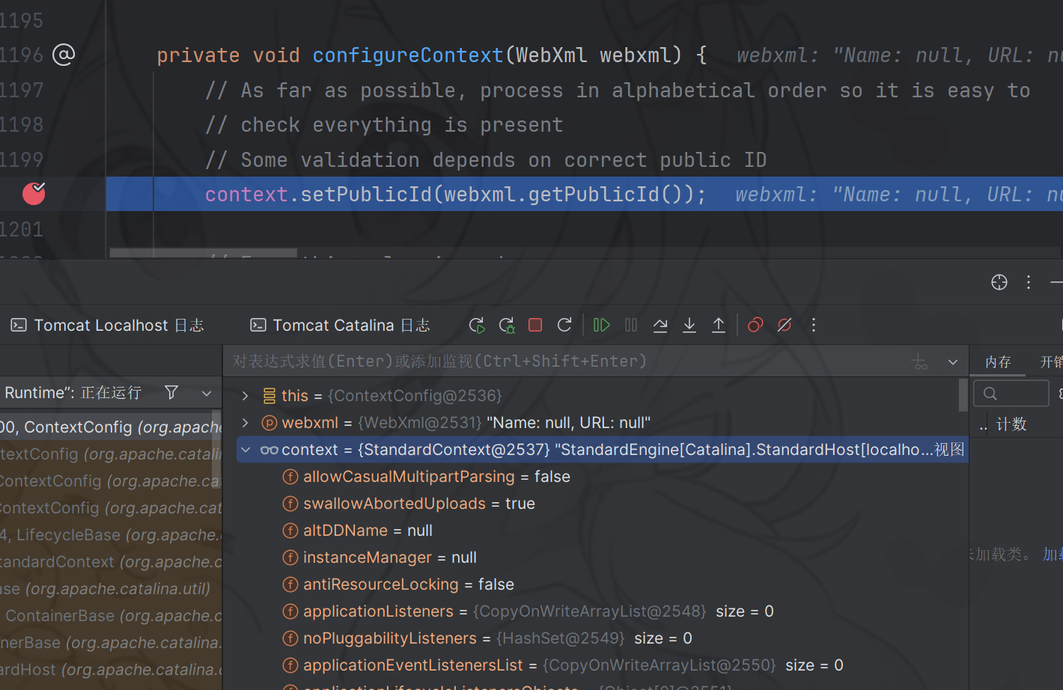The image size is (1063, 690).
Task: Click the 视图 link on context row
Action: coord(949,450)
